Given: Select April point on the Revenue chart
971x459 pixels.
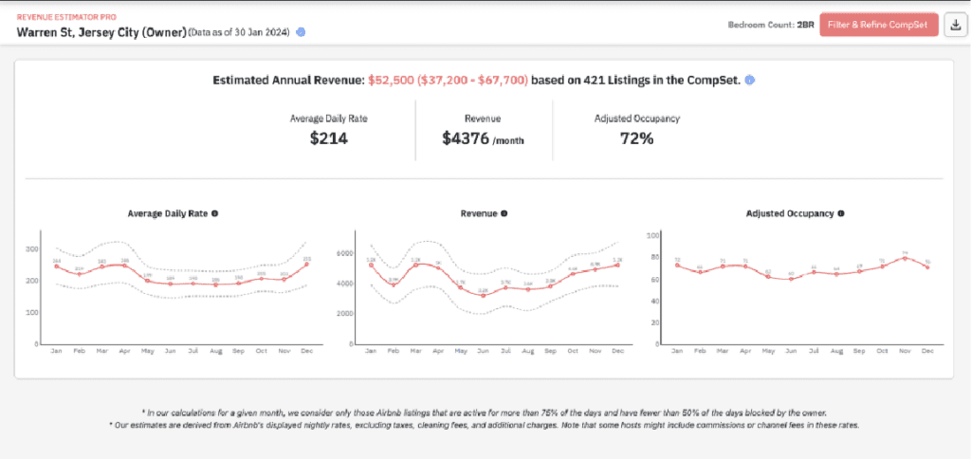Looking at the screenshot, I should (437, 267).
